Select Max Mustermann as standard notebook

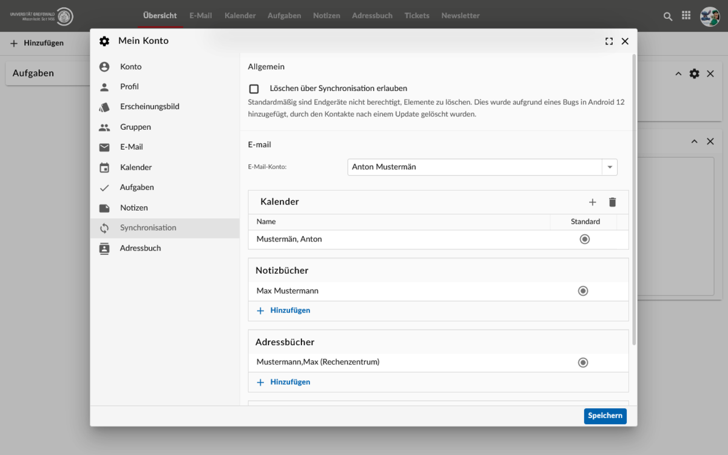[x=583, y=291]
